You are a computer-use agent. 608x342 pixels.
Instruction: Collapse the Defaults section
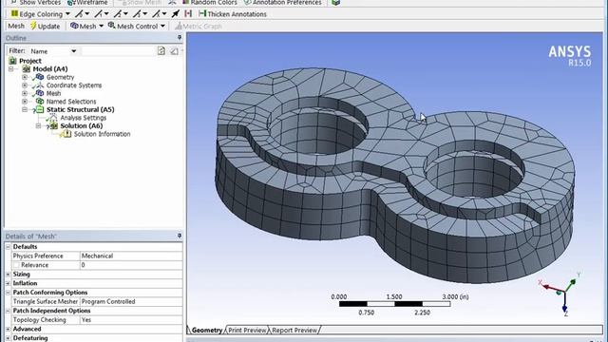tap(8, 247)
